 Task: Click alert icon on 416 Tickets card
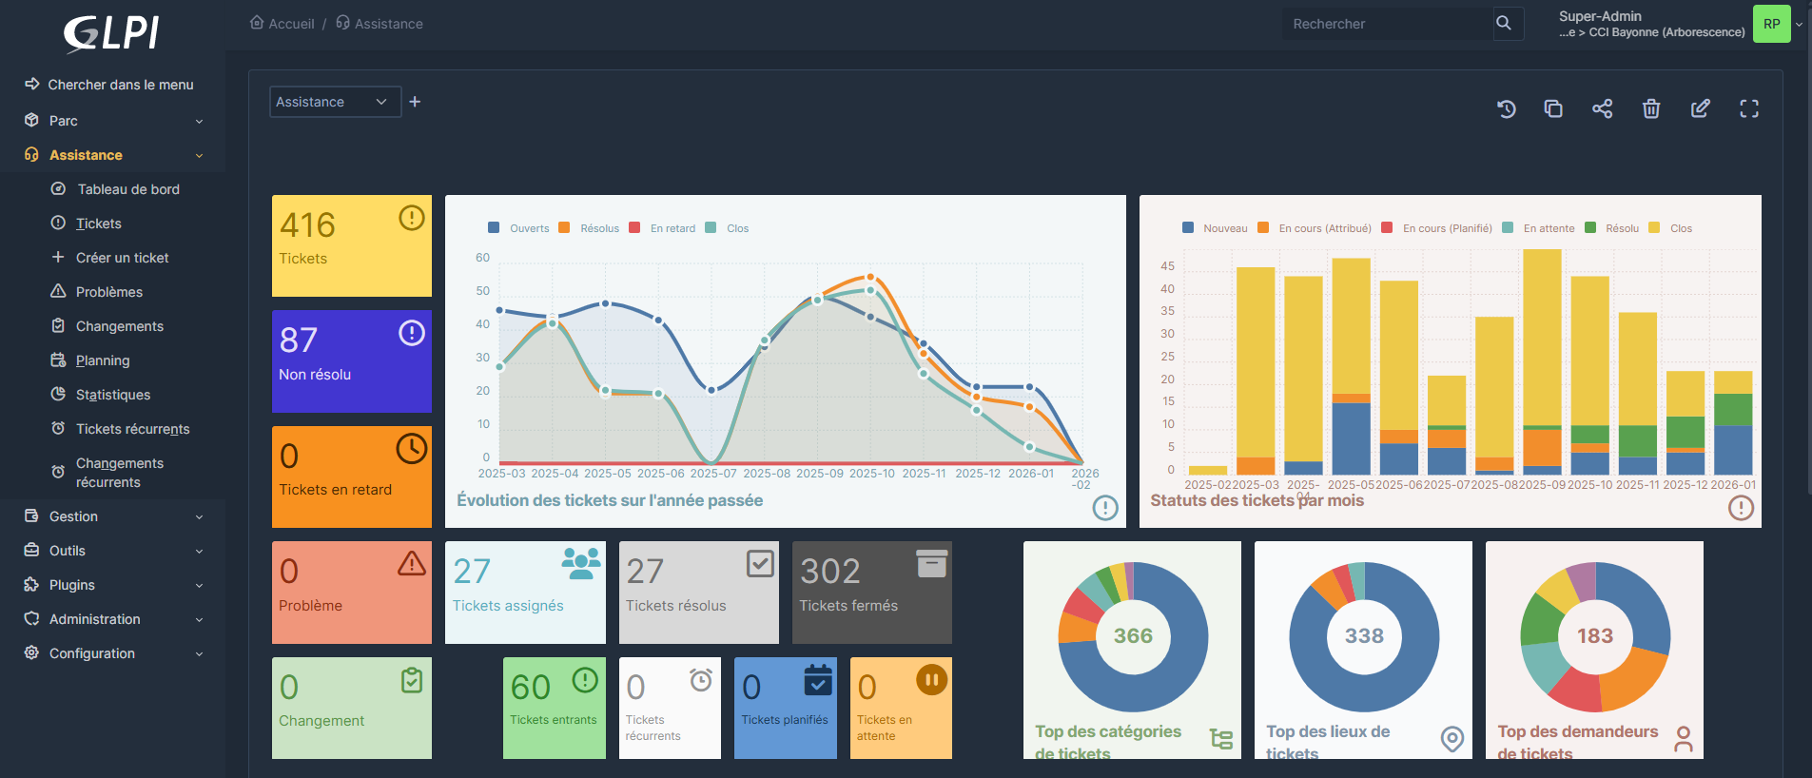[412, 218]
